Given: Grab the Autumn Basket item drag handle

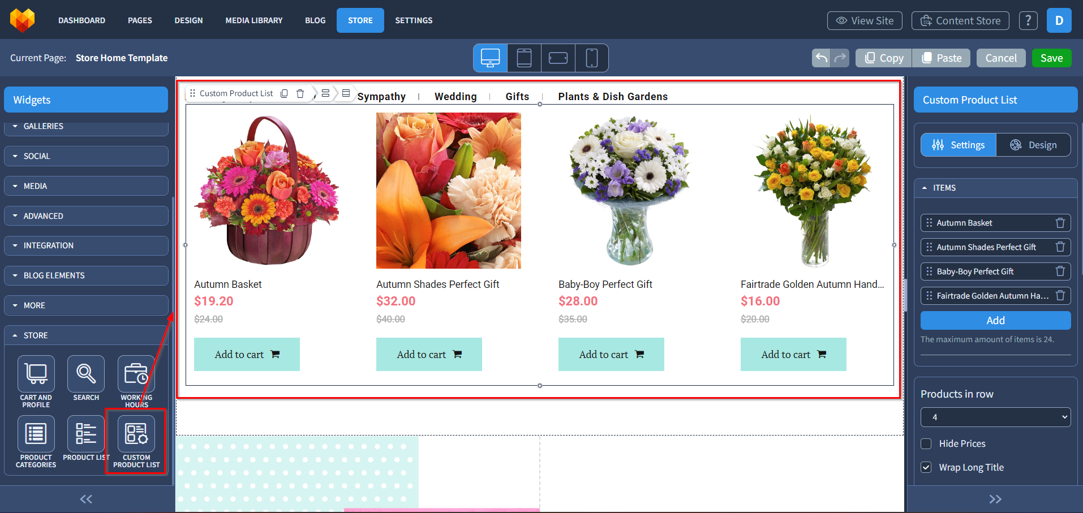Looking at the screenshot, I should point(929,223).
